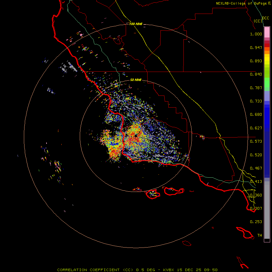Click the 0.947 scale value
Screen dimensions: 272x272
[x=256, y=47]
